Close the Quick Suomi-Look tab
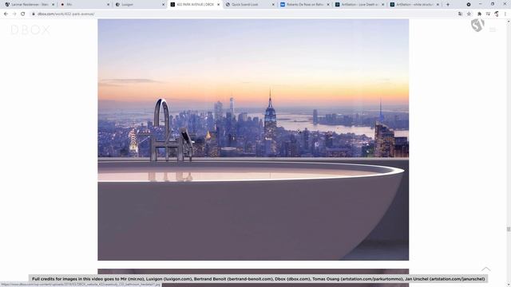The image size is (511, 287). [x=273, y=5]
